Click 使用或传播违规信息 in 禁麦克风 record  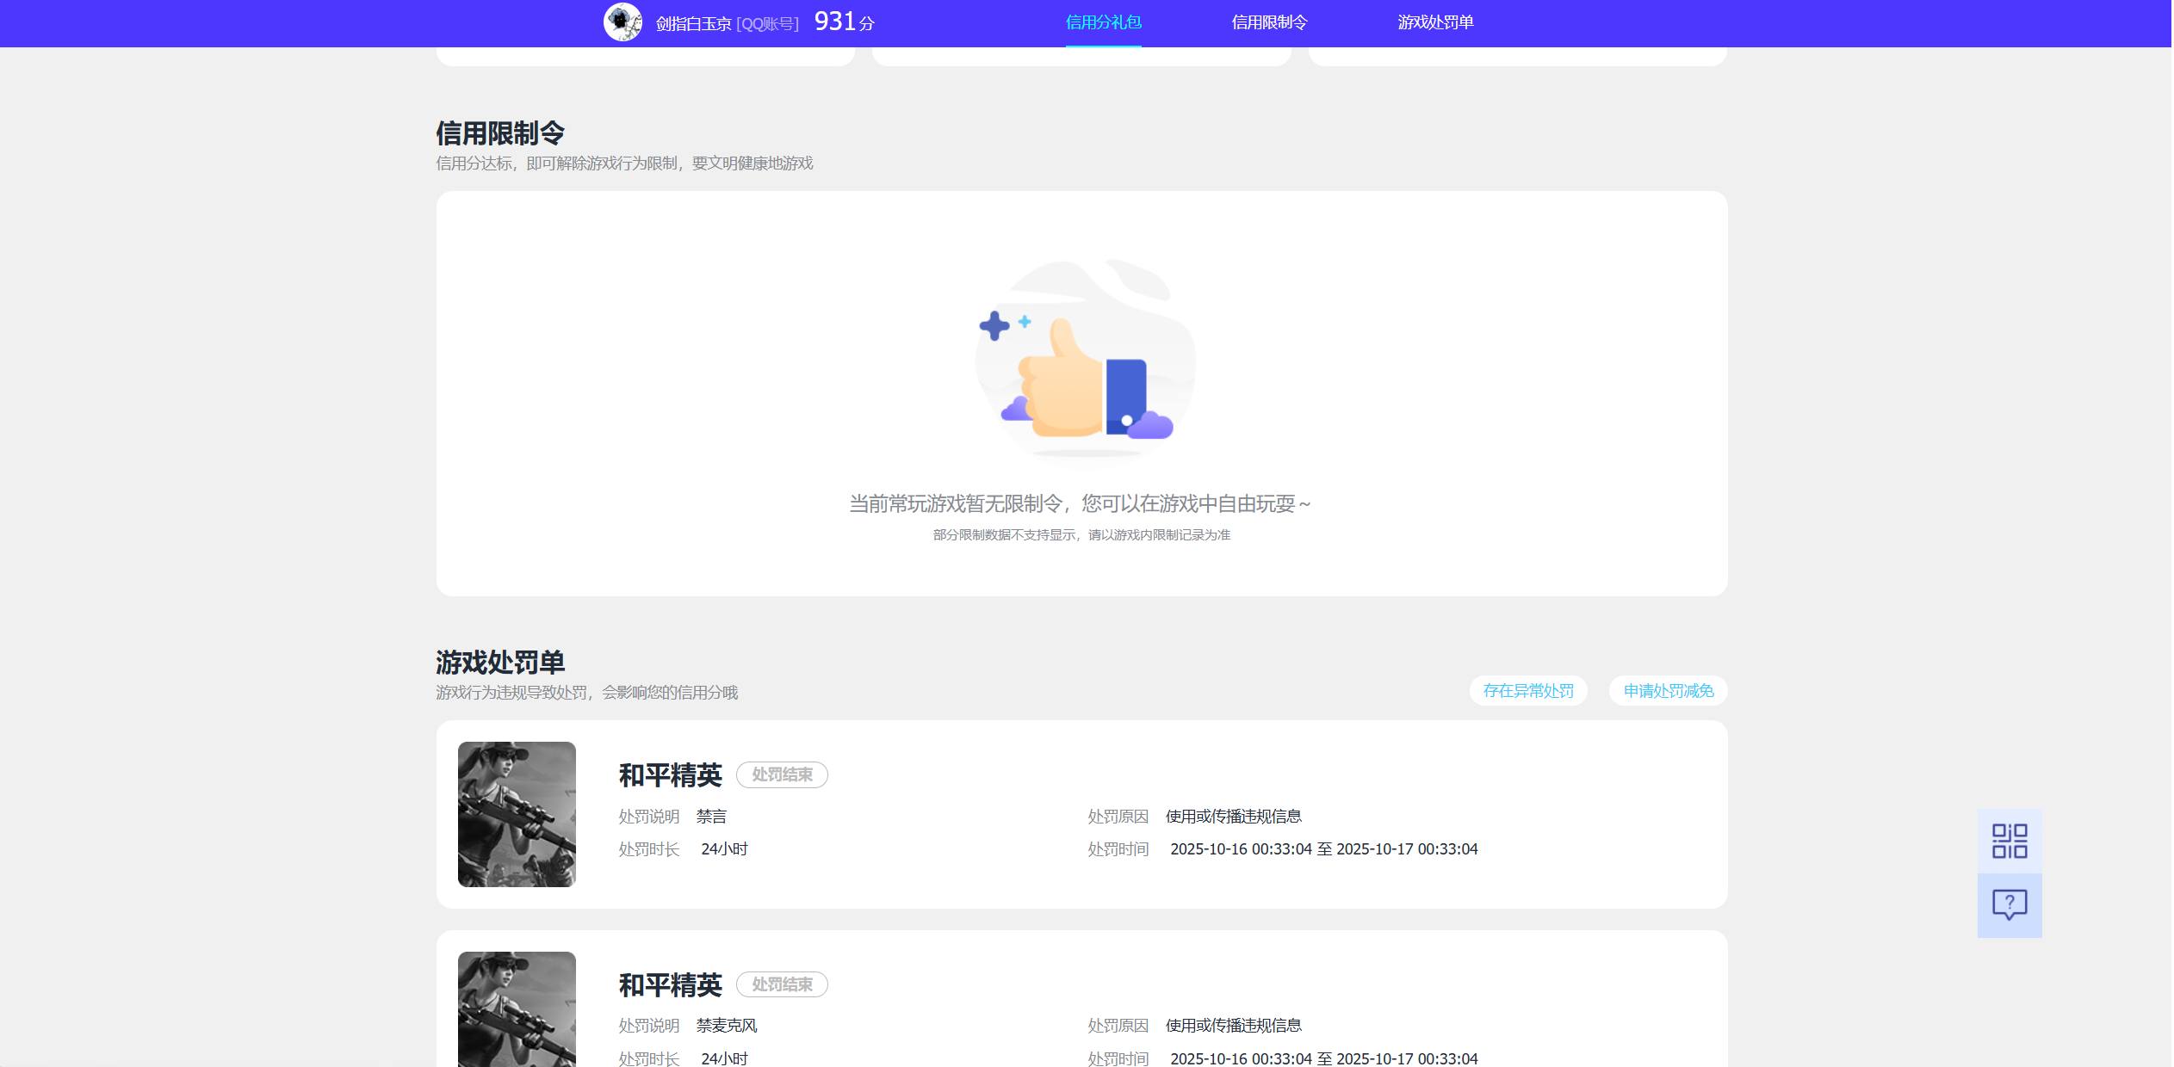pyautogui.click(x=1234, y=1026)
